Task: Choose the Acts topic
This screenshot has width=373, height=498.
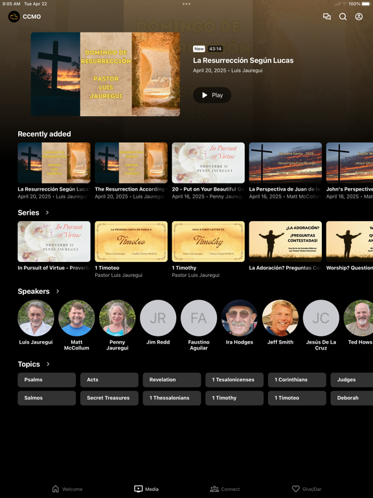Action: [109, 380]
